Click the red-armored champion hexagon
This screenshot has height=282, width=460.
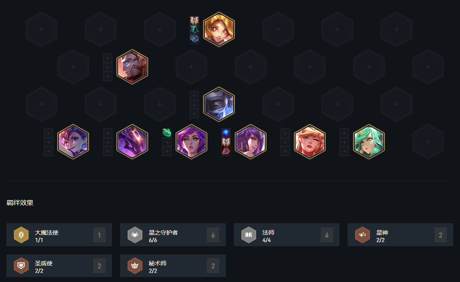pos(132,67)
